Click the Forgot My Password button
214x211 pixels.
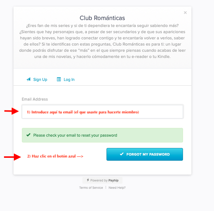(145, 154)
